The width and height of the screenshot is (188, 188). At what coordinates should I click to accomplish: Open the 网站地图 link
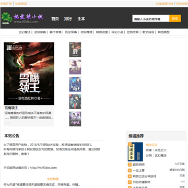click(x=182, y=4)
